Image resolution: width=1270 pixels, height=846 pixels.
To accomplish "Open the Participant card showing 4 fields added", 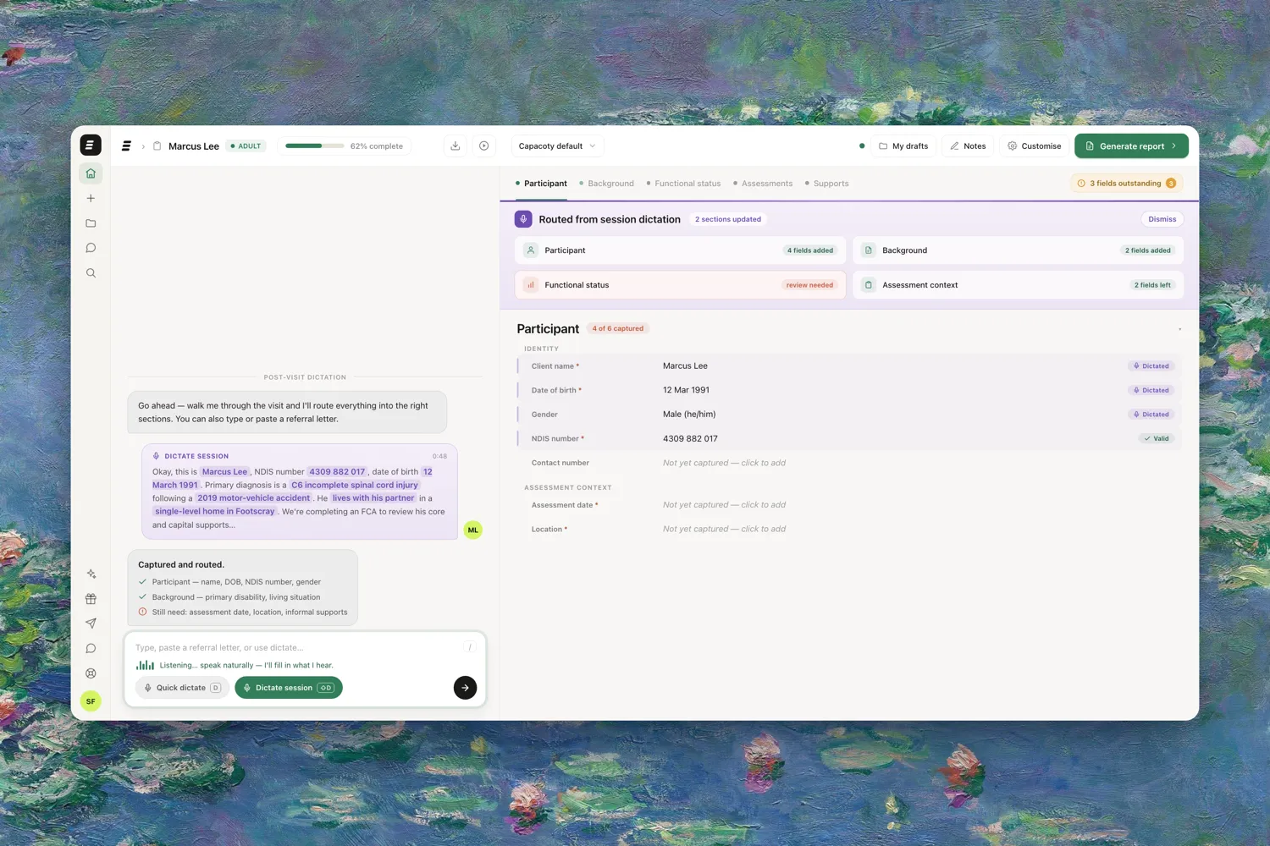I will tap(680, 250).
